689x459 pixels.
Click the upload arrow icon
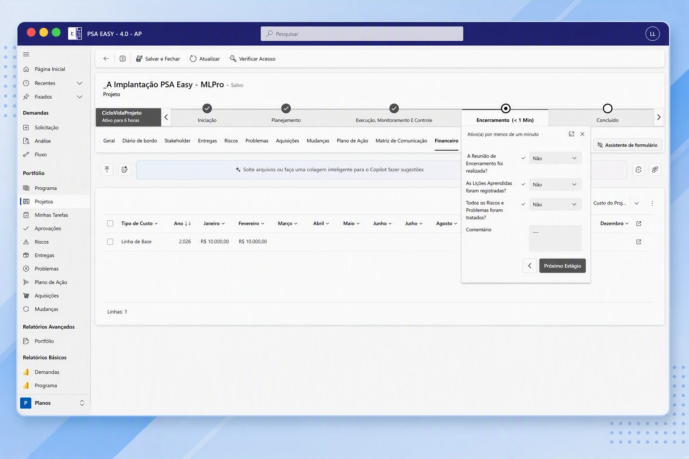107,169
